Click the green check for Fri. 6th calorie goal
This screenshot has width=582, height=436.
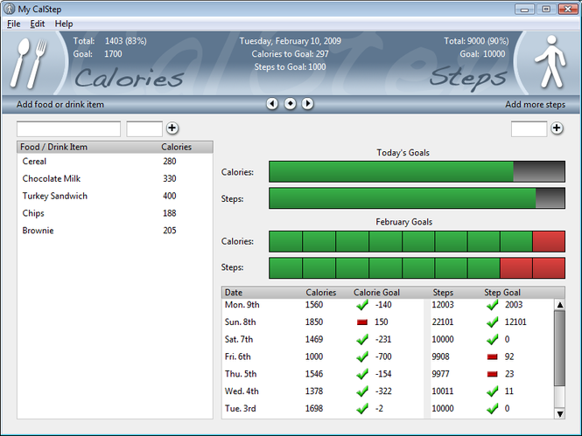362,356
